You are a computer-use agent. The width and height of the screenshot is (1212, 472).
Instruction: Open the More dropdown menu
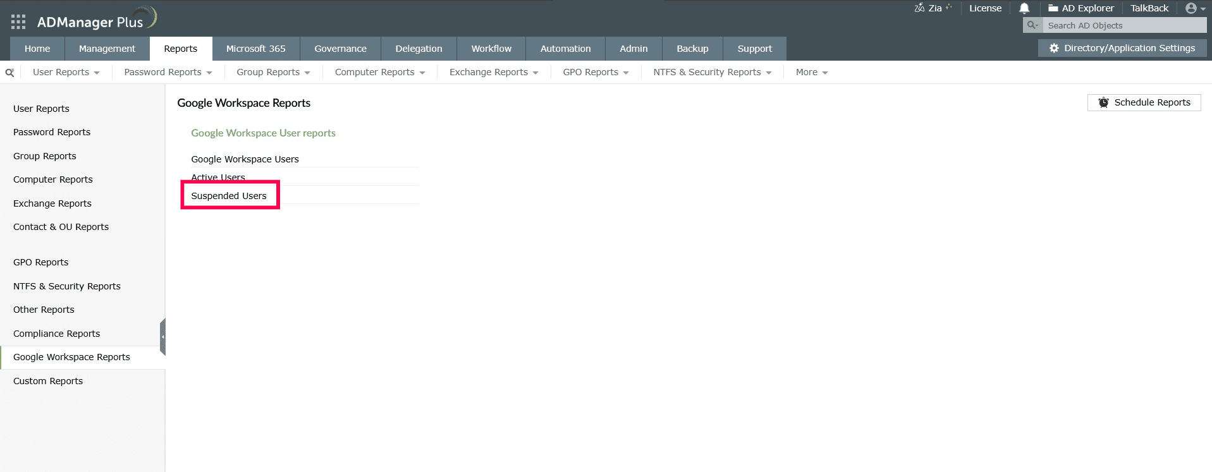812,72
